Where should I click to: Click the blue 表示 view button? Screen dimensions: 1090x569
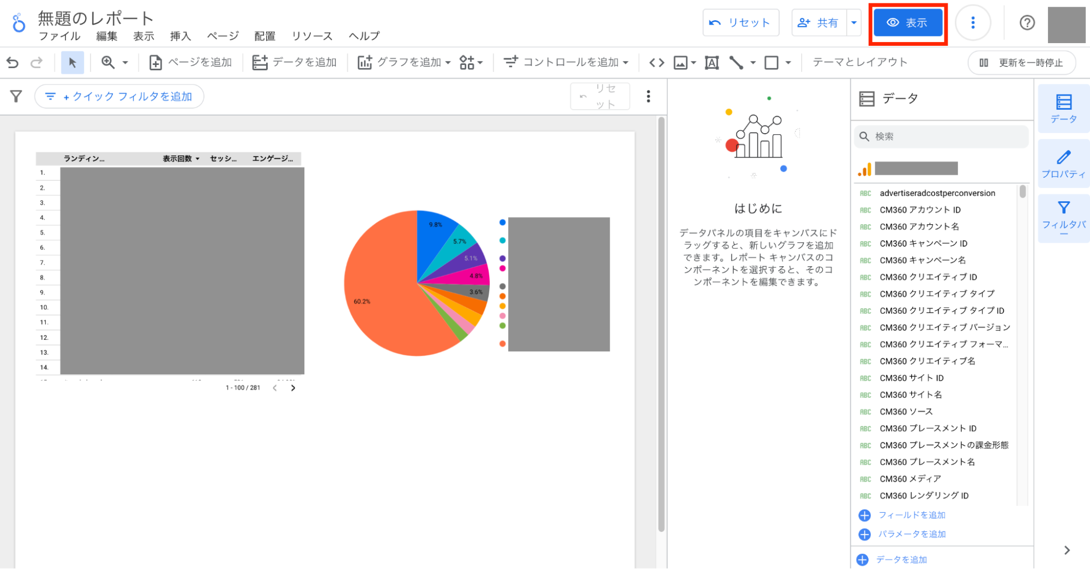coord(908,23)
